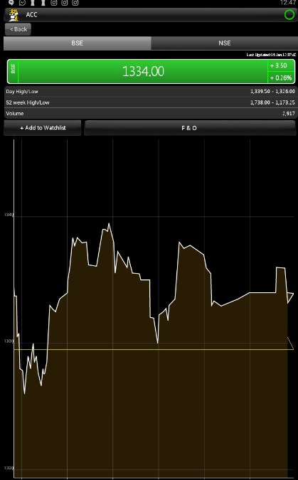Tap the 1,339.50 - 1,326.00 day range value
This screenshot has width=298, height=480.
(x=272, y=92)
